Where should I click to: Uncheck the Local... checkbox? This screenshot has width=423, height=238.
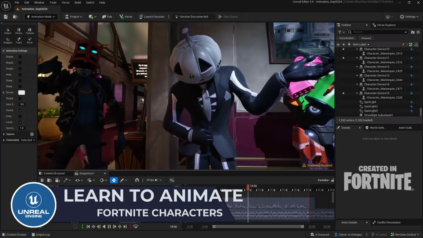20,122
